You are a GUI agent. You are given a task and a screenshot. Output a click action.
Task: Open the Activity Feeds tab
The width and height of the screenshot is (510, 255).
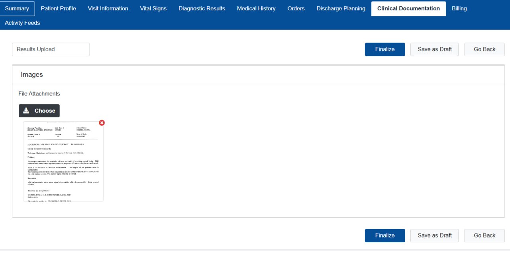[x=22, y=23]
